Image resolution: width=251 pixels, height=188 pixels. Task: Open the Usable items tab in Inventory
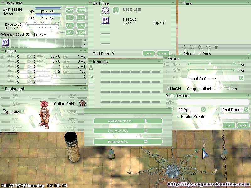tap(91, 68)
